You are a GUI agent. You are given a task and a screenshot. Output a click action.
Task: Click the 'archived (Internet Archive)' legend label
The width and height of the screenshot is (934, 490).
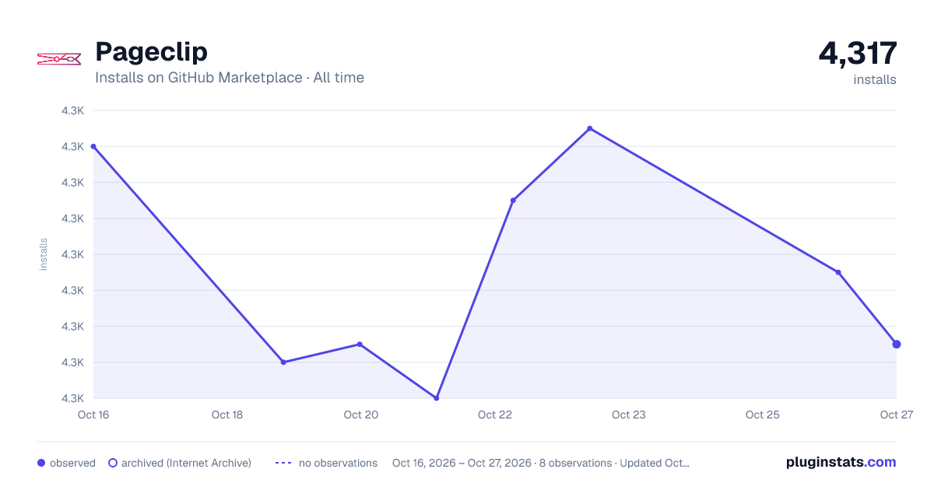click(186, 463)
